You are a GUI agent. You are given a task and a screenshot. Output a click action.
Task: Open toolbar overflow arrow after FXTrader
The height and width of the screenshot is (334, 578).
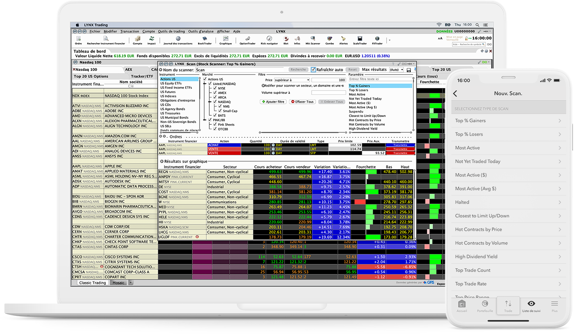[x=389, y=40]
